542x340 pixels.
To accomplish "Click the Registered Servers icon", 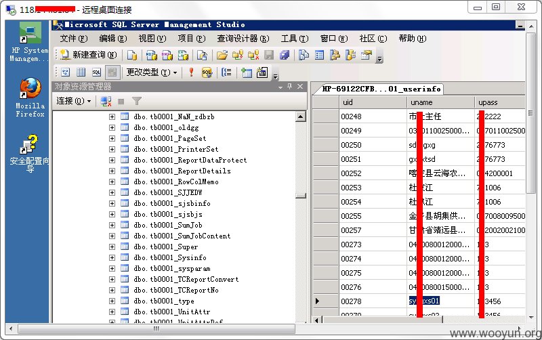I will tap(304, 55).
